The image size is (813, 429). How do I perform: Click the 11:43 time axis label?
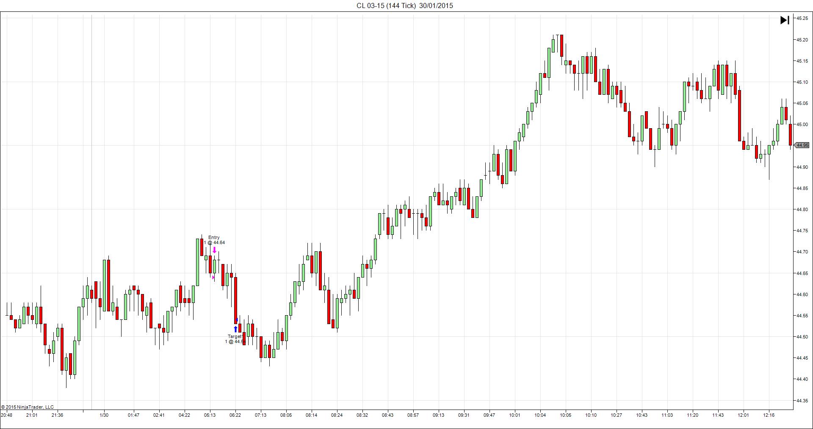[x=718, y=415]
